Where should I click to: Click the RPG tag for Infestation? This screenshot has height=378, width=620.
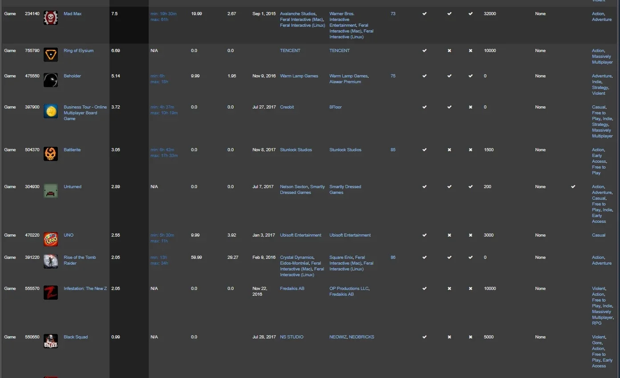pyautogui.click(x=596, y=323)
